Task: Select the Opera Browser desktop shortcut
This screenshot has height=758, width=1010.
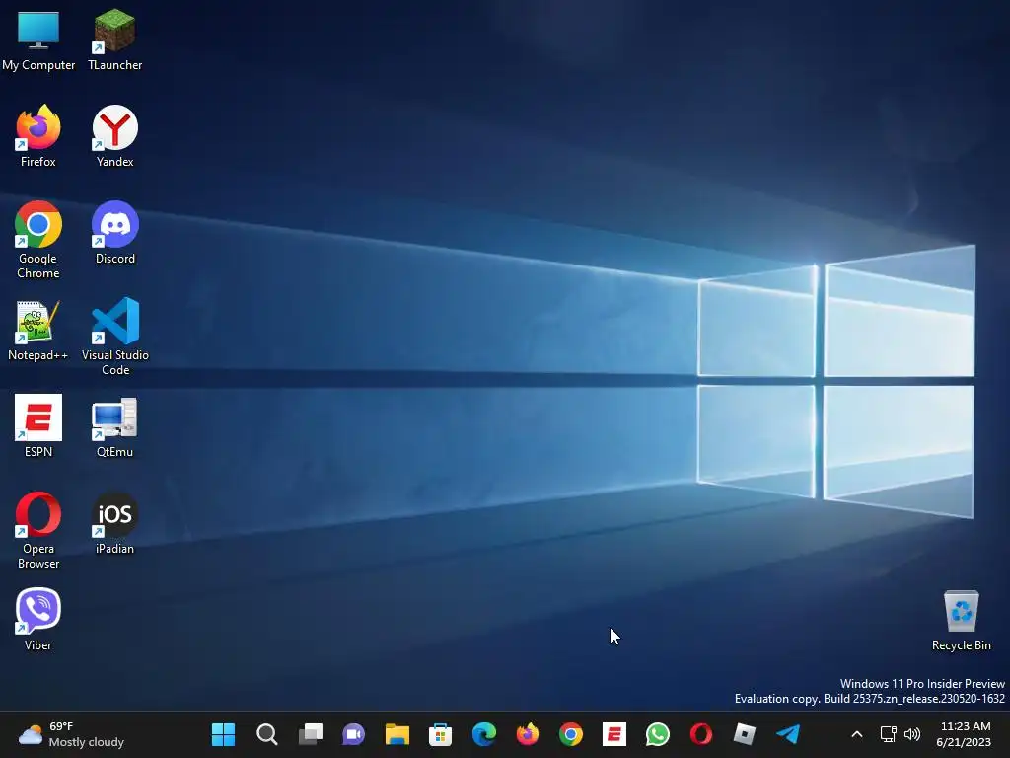Action: 38,530
